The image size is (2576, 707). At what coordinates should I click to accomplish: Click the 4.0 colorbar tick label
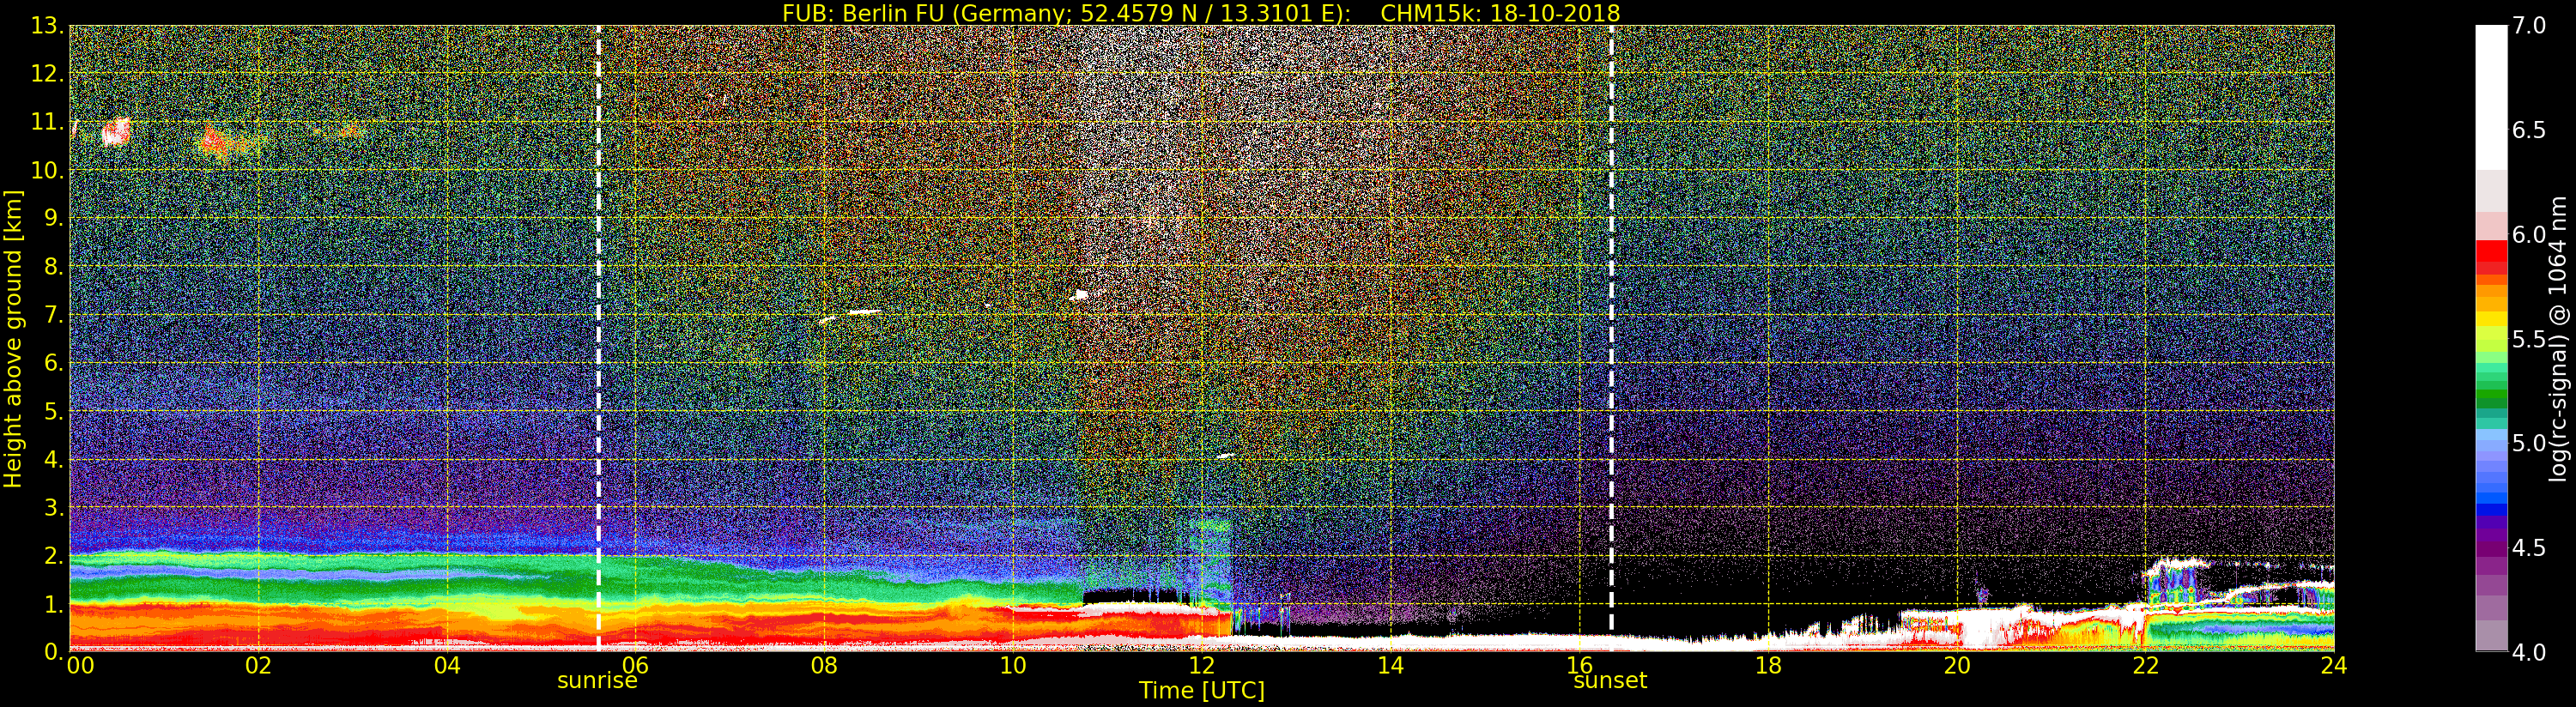click(x=2529, y=652)
